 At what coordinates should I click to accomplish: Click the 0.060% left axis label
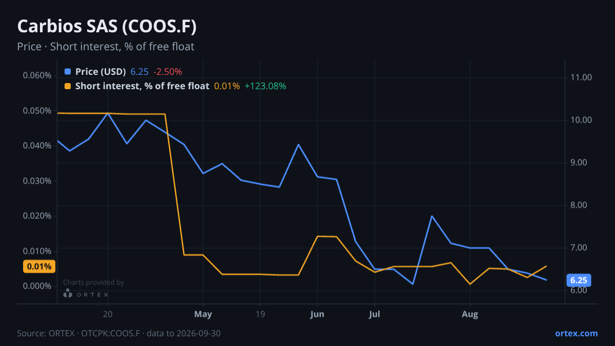coord(37,76)
